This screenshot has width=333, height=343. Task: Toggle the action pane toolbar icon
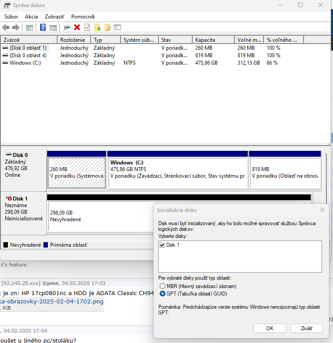tap(53, 28)
